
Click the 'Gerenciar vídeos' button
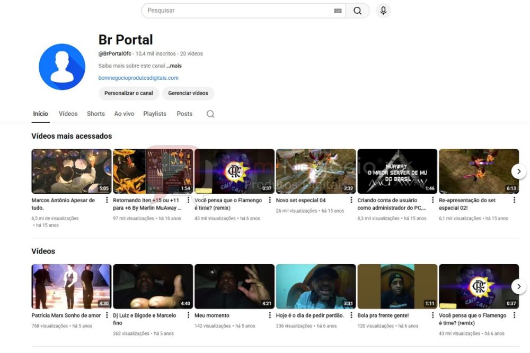click(188, 93)
